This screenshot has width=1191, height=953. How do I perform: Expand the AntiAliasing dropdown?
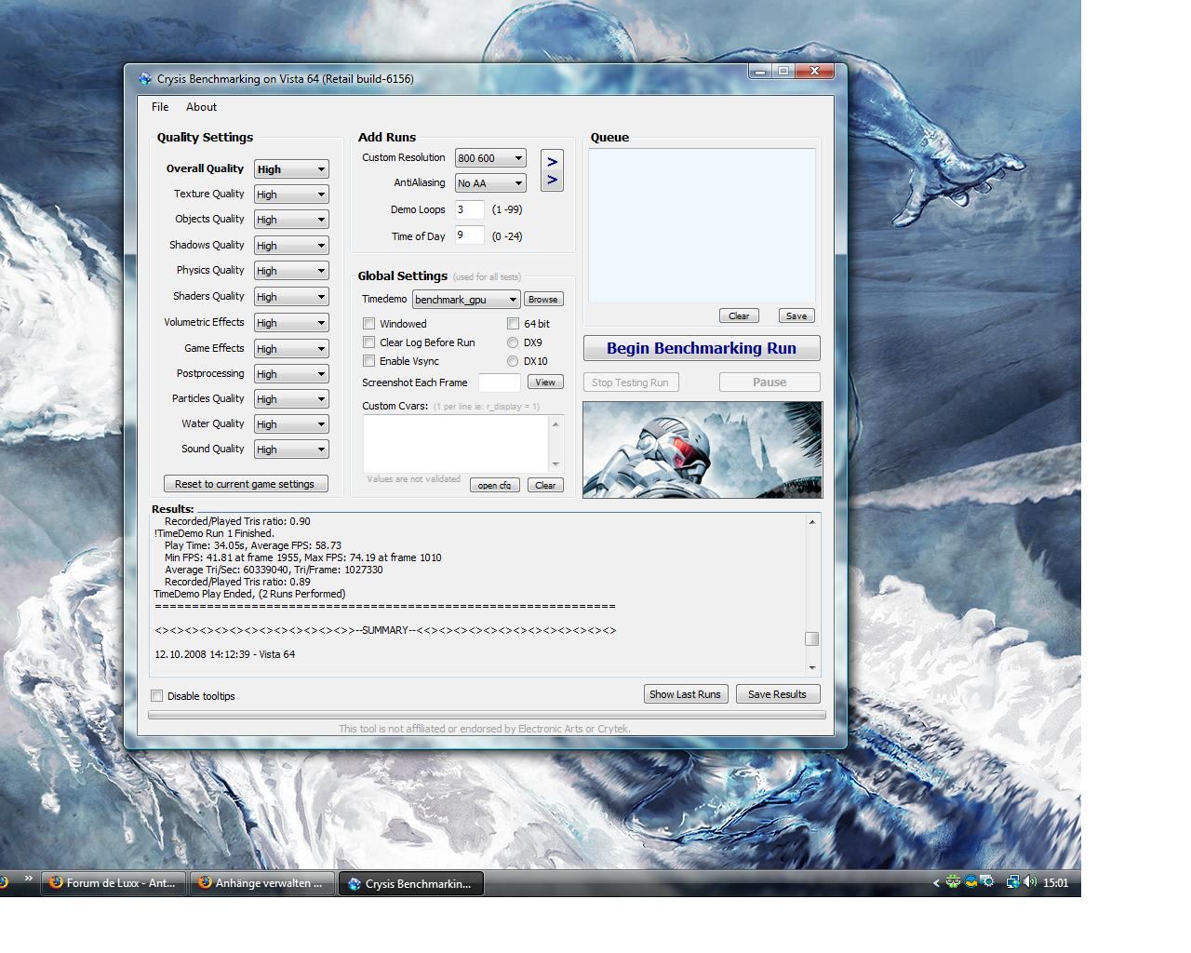coord(490,183)
